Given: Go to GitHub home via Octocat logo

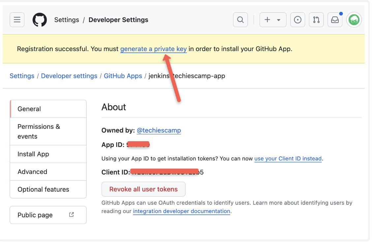Looking at the screenshot, I should [x=40, y=20].
